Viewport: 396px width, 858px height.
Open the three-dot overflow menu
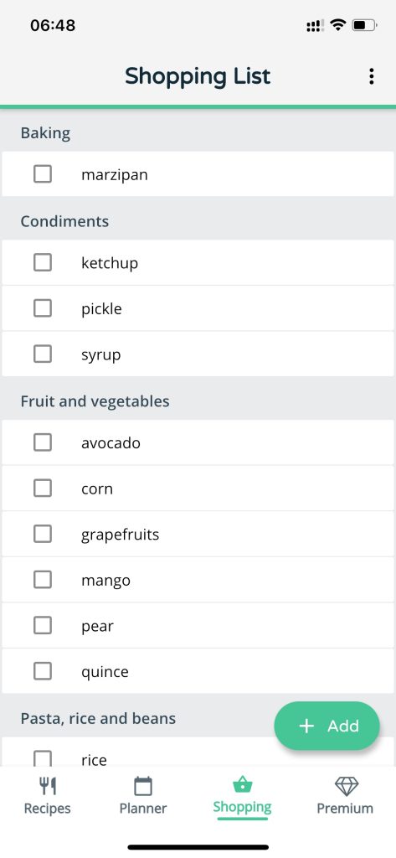(x=372, y=76)
